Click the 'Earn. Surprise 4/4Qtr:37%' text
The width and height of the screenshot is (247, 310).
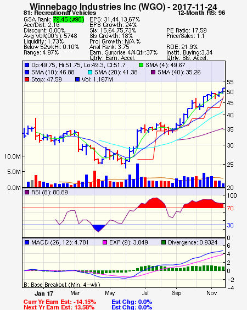pos(123,53)
